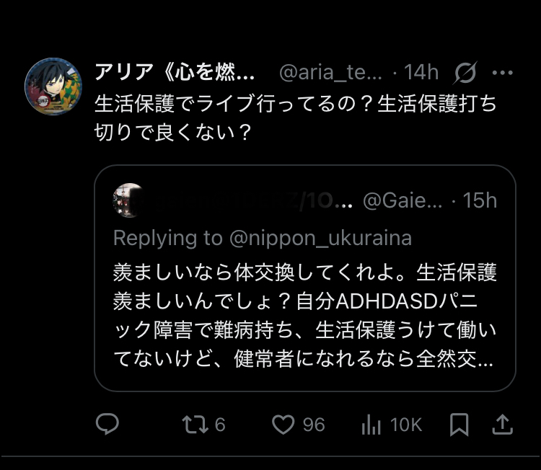View the analytics bar chart icon
The height and width of the screenshot is (470, 541).
click(x=371, y=425)
